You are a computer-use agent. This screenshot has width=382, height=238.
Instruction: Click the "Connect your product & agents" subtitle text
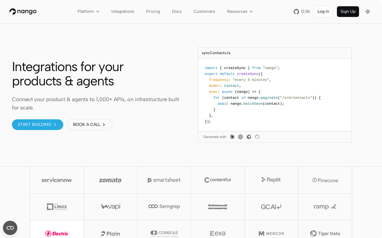(x=95, y=103)
